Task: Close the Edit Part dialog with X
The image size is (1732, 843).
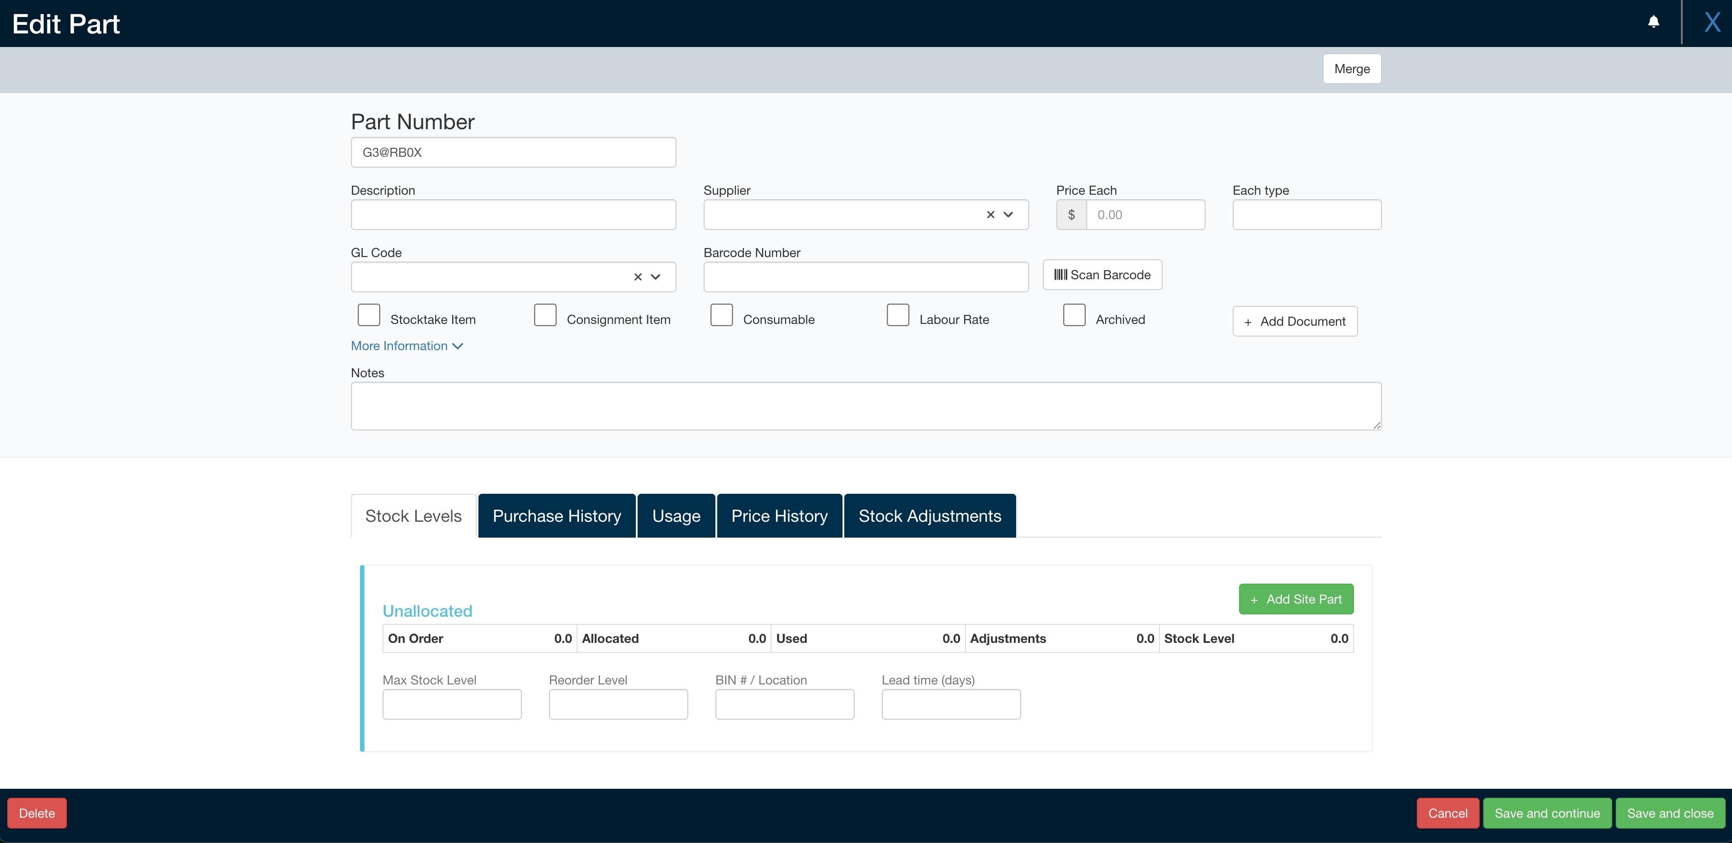Action: pos(1712,22)
